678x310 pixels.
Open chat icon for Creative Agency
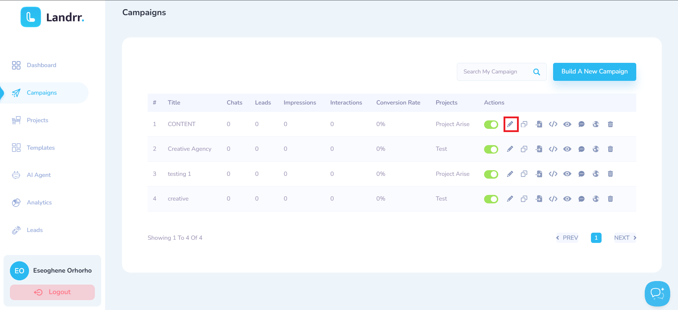click(x=581, y=149)
